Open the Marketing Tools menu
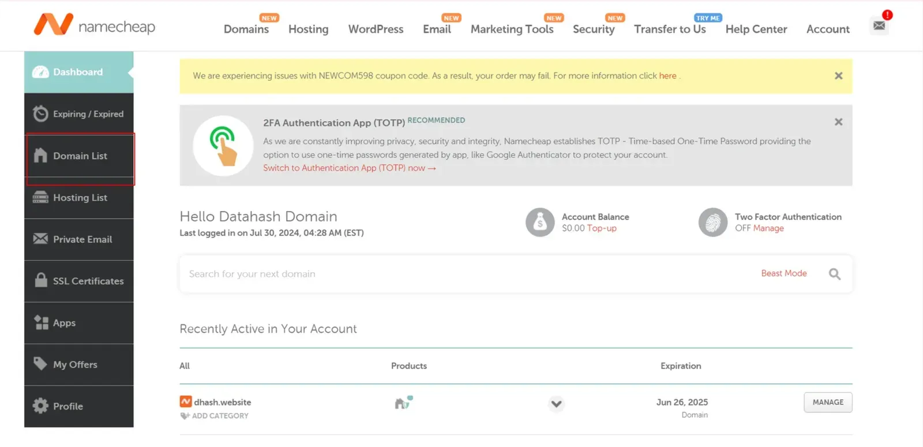The height and width of the screenshot is (447, 923). coord(512,29)
